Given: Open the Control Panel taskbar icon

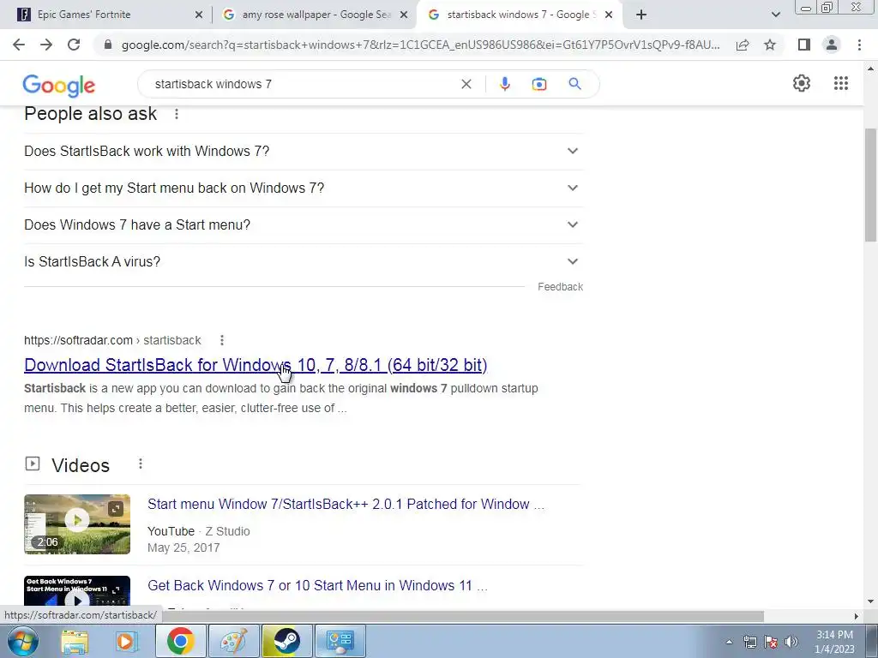Looking at the screenshot, I should [340, 641].
